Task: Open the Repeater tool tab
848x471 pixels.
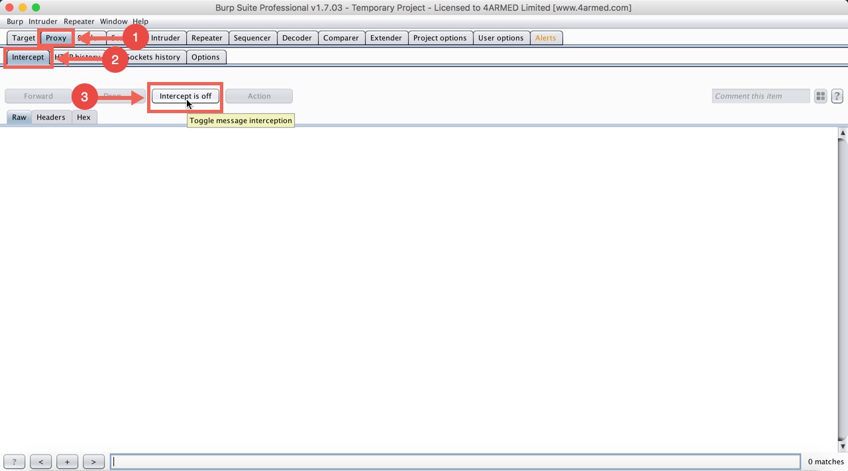Action: (x=207, y=38)
